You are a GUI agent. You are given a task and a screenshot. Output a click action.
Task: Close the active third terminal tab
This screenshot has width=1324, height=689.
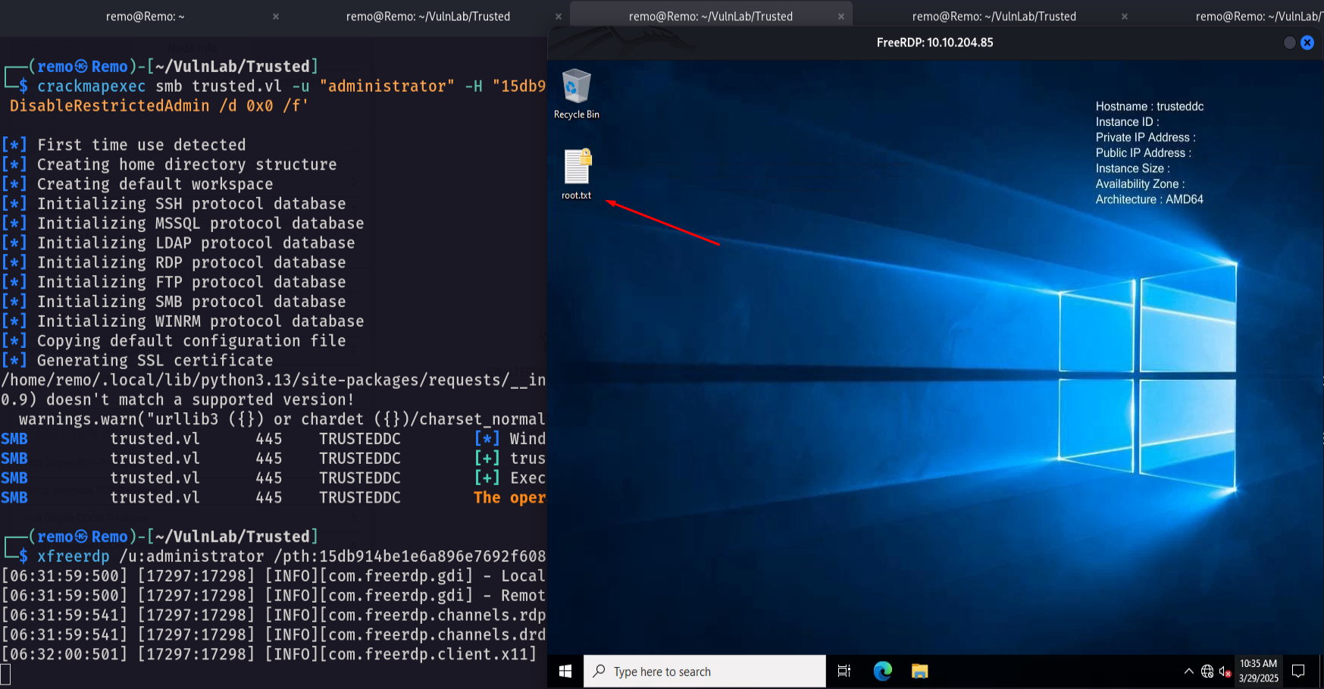tap(841, 16)
